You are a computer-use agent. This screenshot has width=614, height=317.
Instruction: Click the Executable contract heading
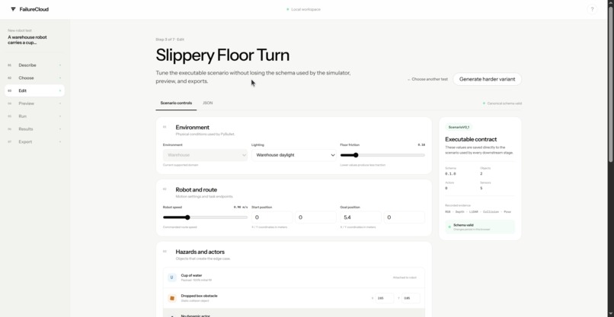pos(471,139)
